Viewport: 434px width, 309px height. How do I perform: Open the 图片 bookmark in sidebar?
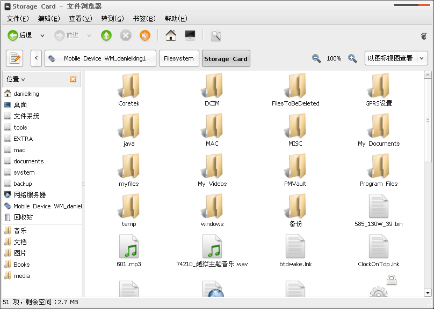click(x=42, y=253)
